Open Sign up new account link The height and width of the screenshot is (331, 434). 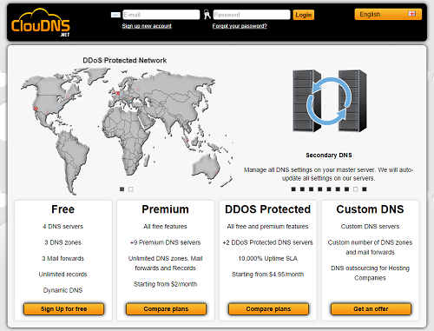147,26
